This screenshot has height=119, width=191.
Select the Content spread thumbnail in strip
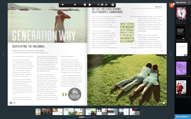(46, 112)
